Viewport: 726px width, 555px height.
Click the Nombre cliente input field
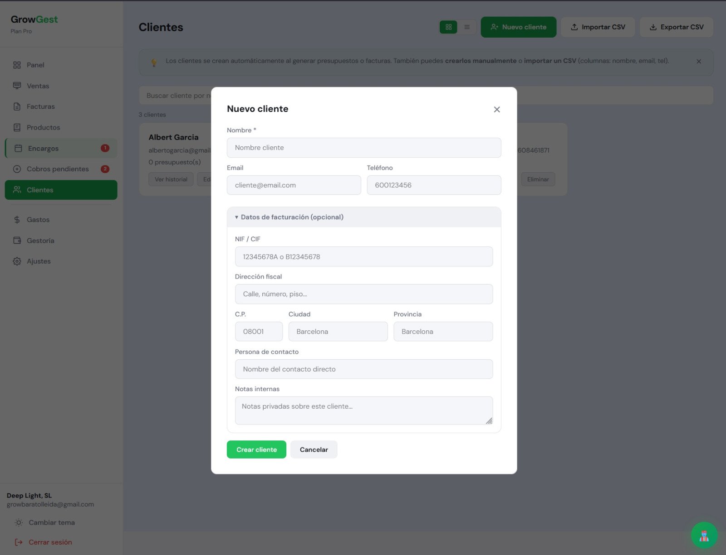pyautogui.click(x=363, y=148)
